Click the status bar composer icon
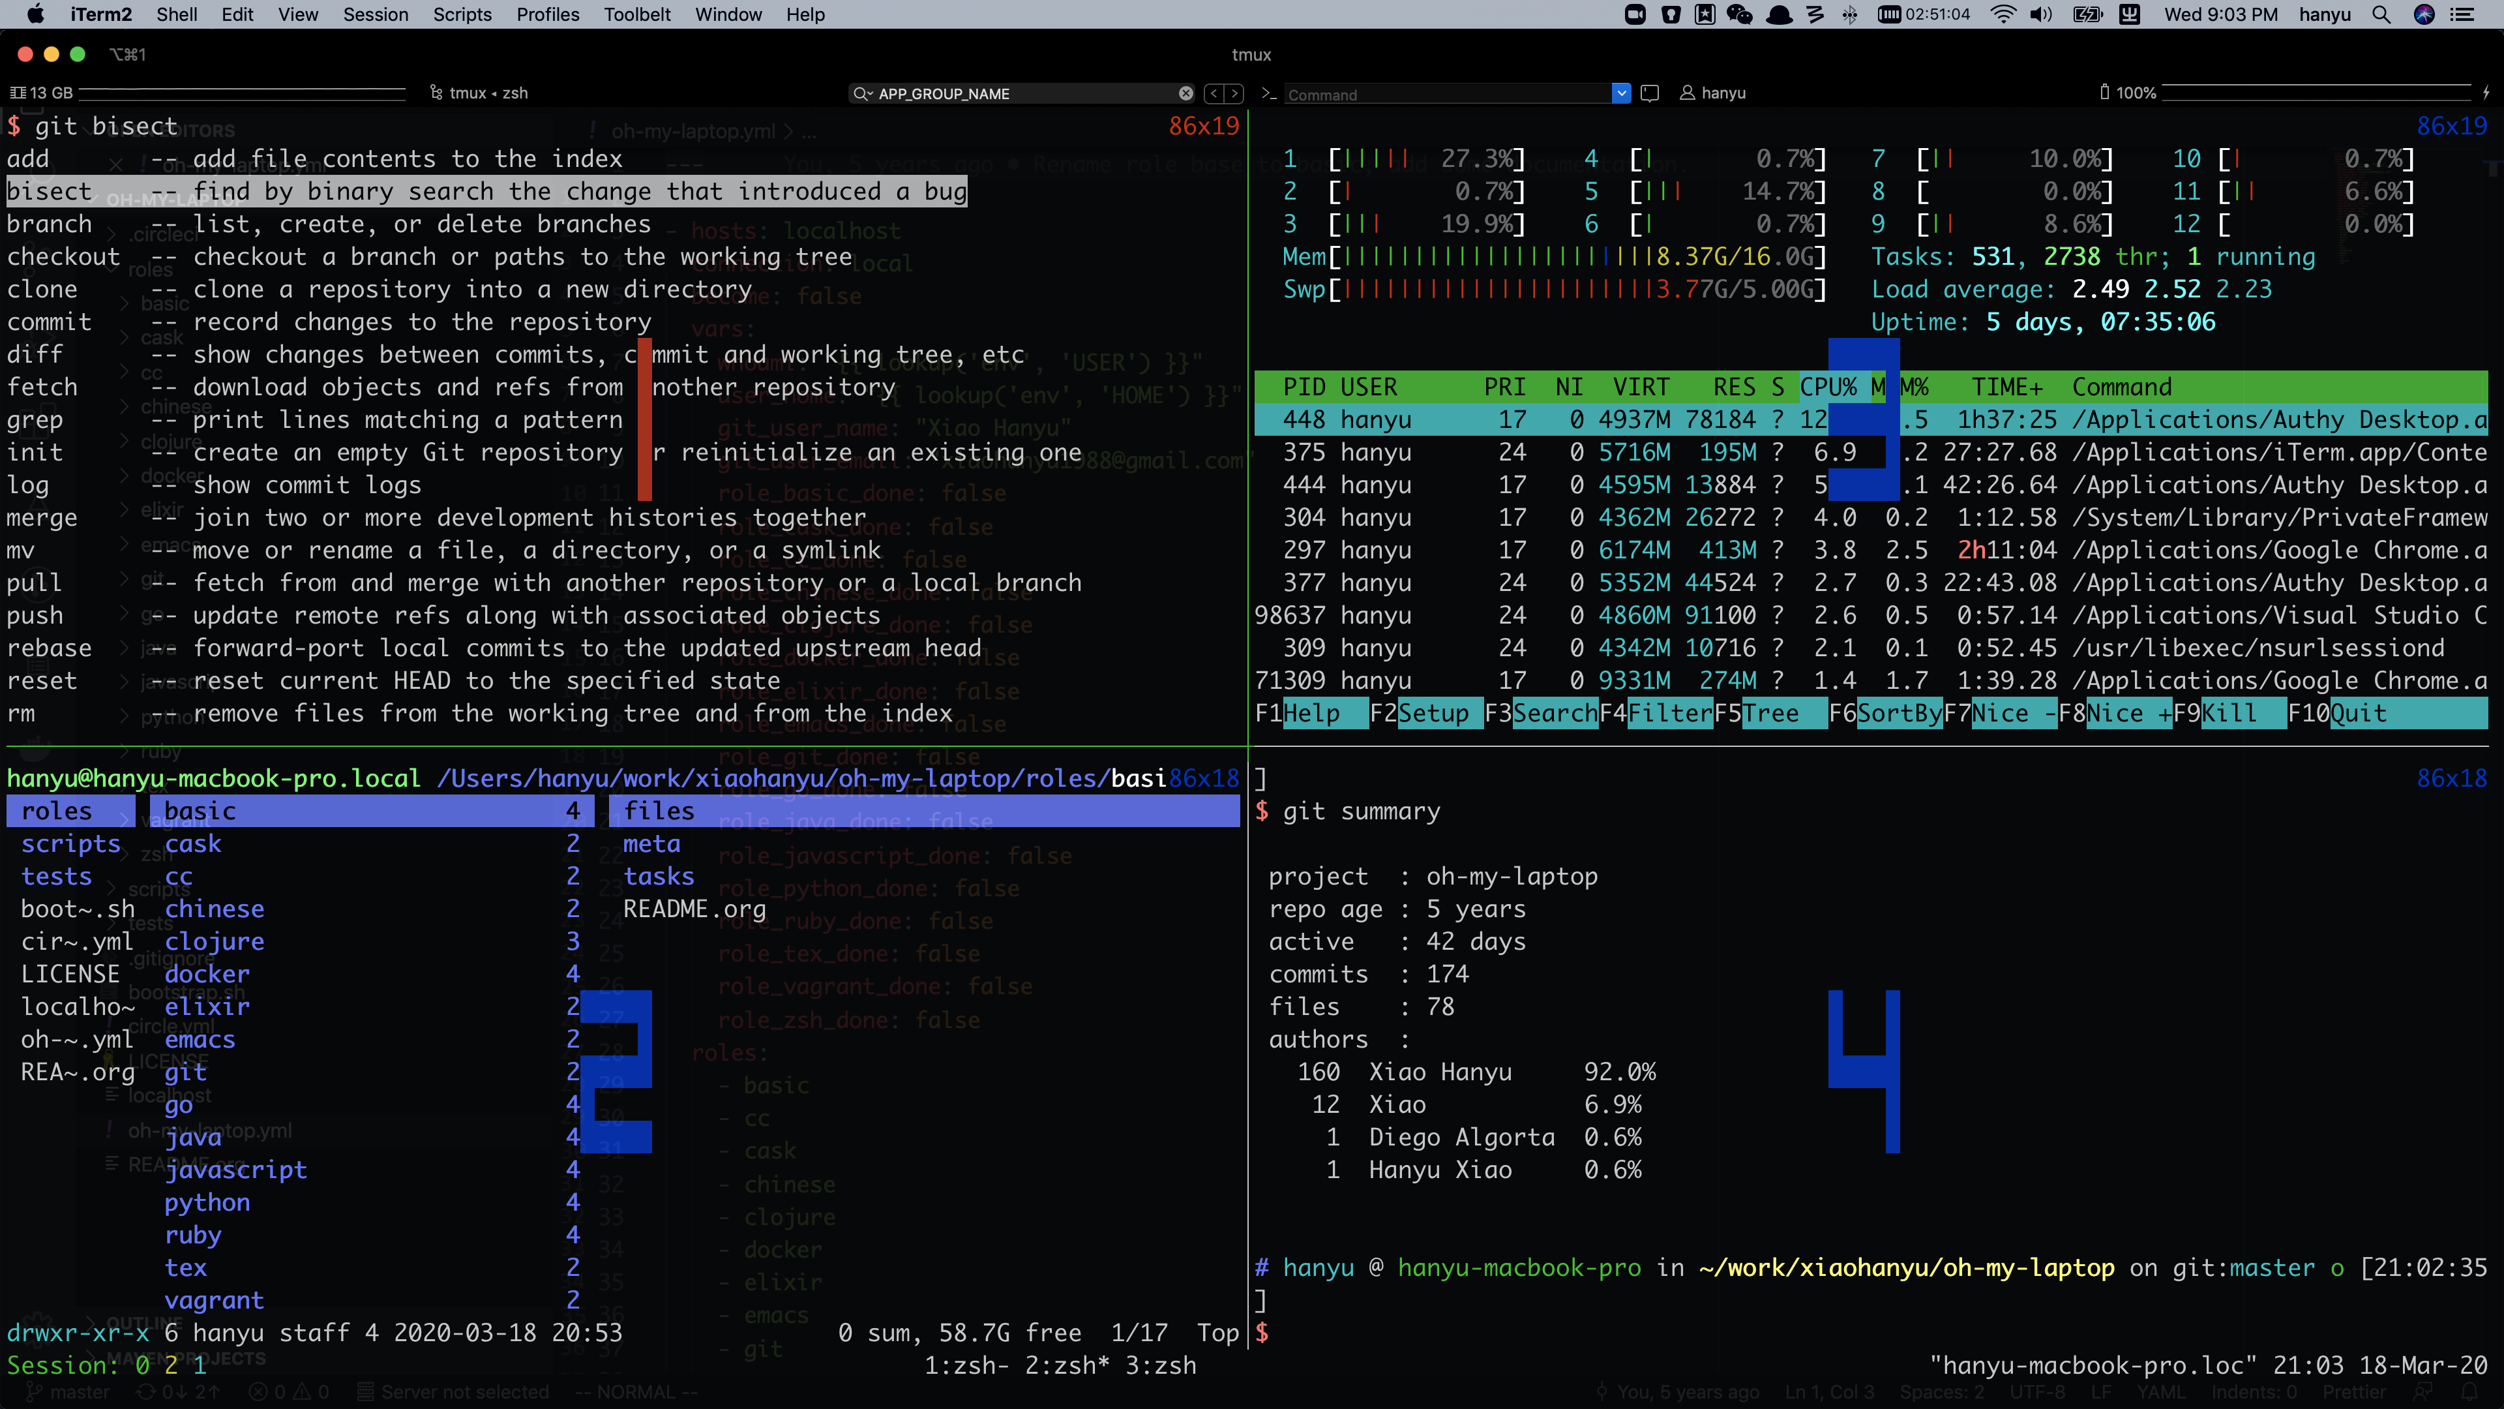Screen dimensions: 2504x1409 coord(1650,93)
